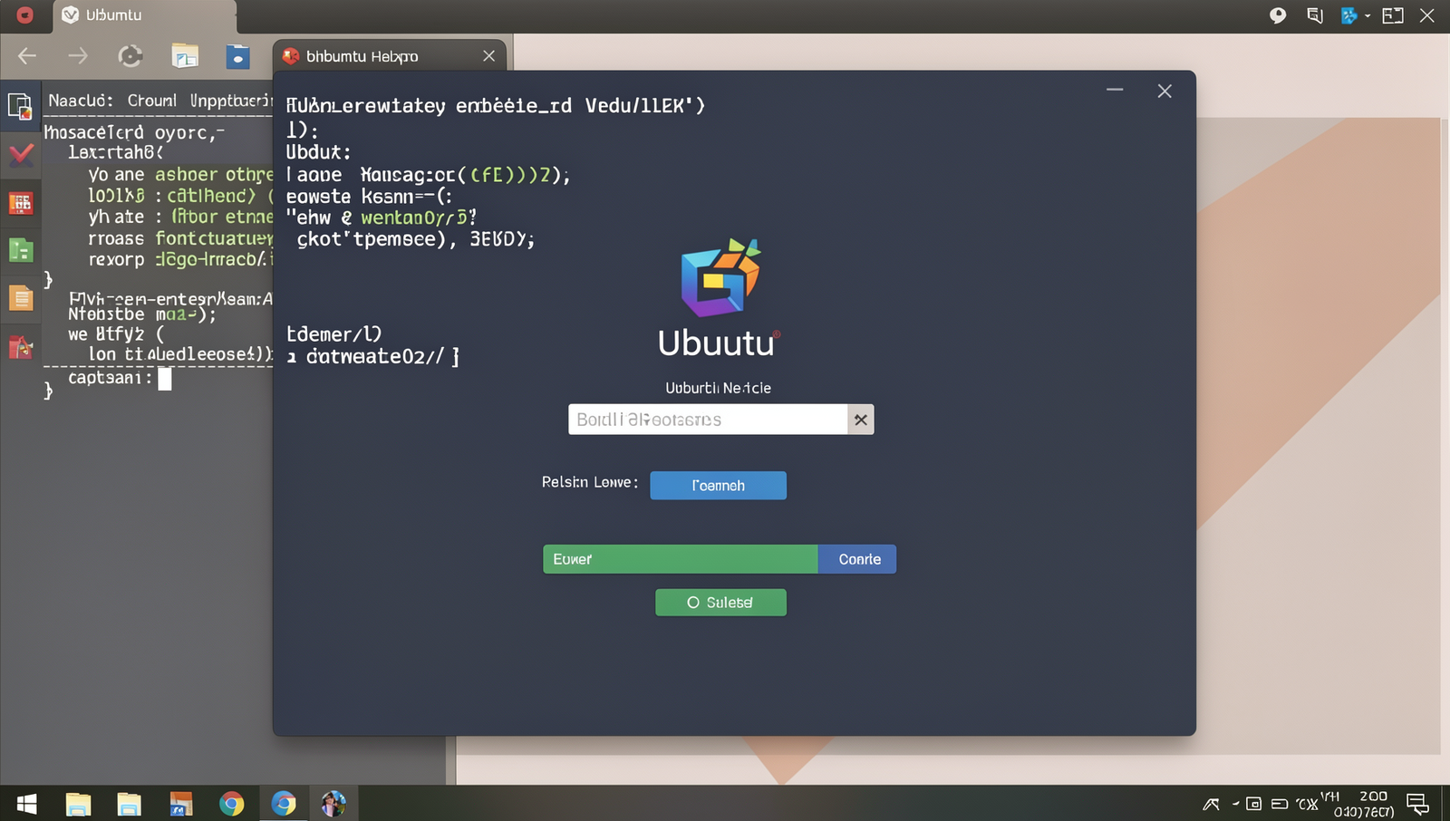Screen dimensions: 1450x821
Task: Click the red record icon at top left
Action: click(x=24, y=14)
